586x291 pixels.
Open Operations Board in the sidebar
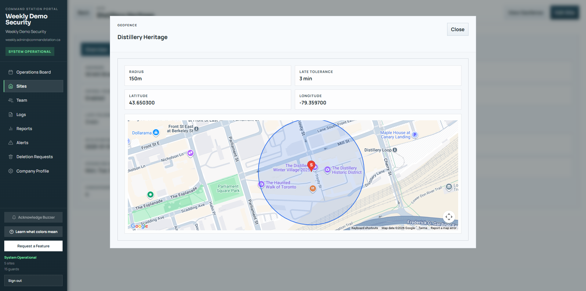click(33, 72)
